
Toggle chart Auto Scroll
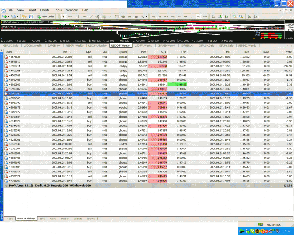[249, 16]
